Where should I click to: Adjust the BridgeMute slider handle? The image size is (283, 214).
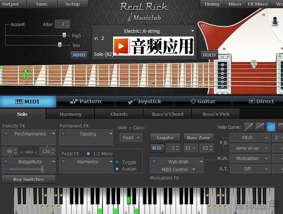point(42,169)
